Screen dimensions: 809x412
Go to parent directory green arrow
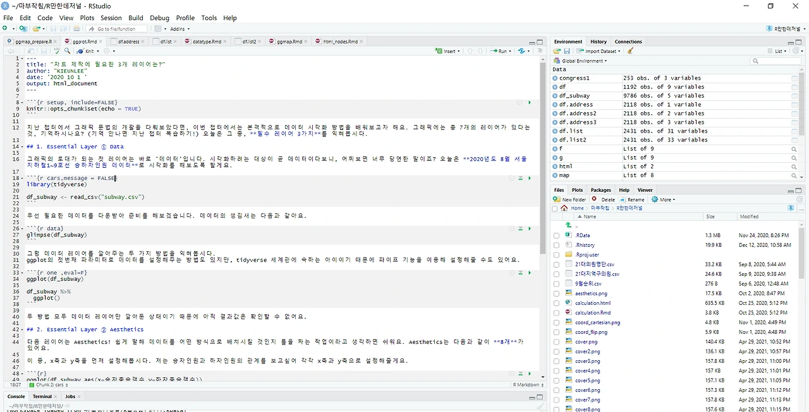[x=568, y=225]
